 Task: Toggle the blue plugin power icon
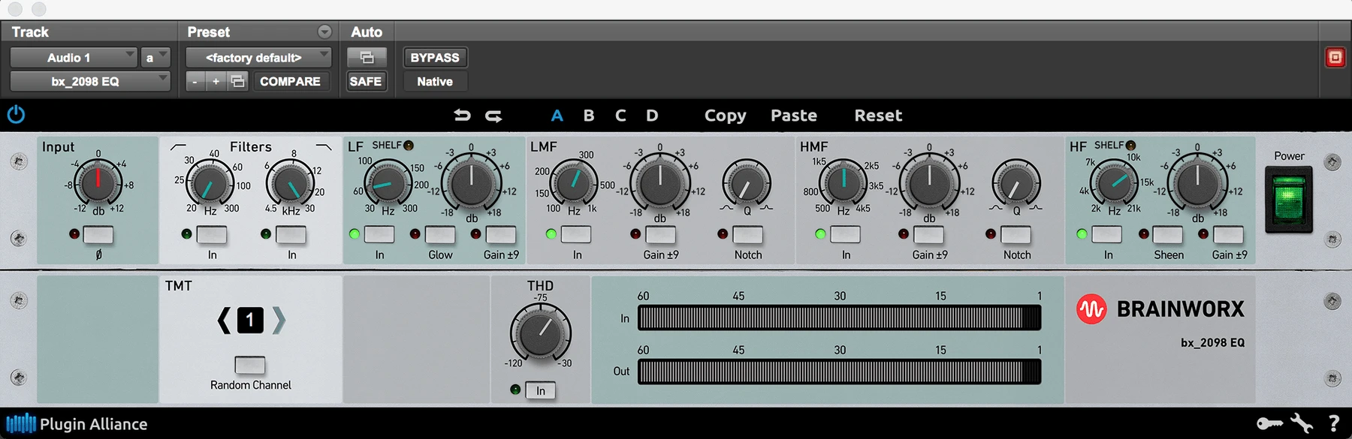click(16, 115)
